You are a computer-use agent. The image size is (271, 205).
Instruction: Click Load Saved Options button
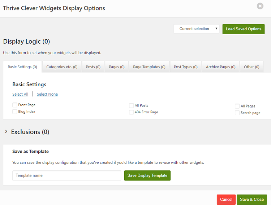coord(243,29)
